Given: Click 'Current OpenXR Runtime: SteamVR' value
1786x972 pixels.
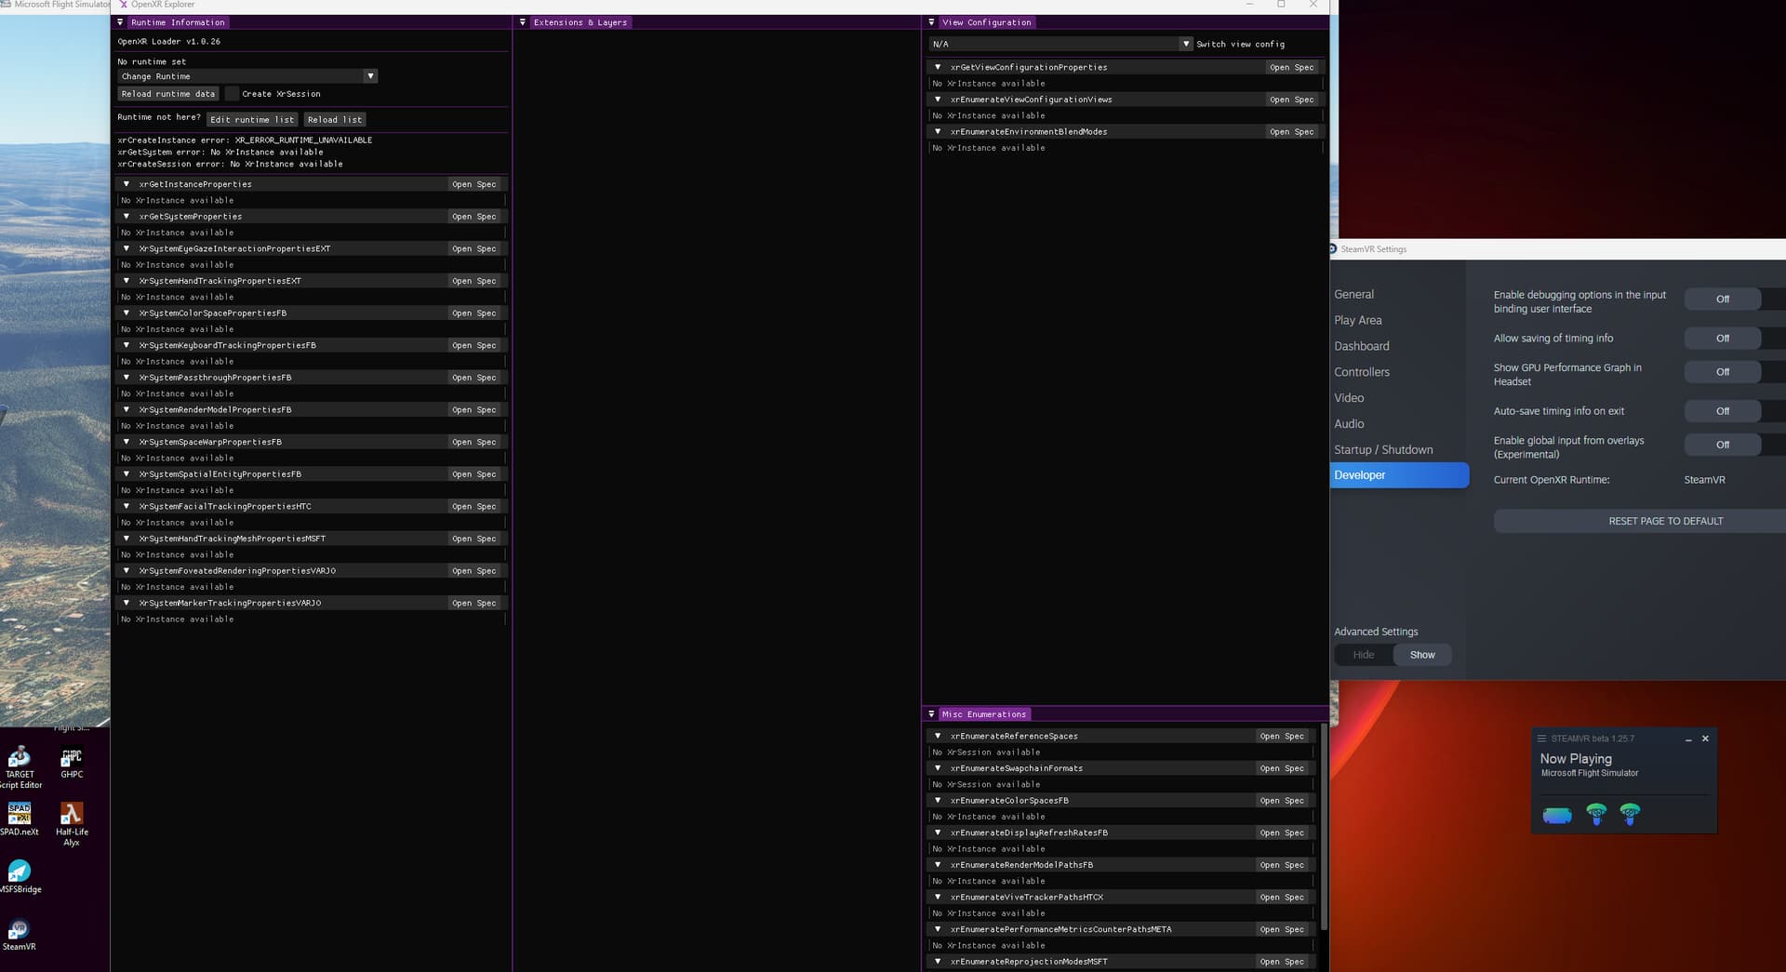Looking at the screenshot, I should click(x=1704, y=480).
